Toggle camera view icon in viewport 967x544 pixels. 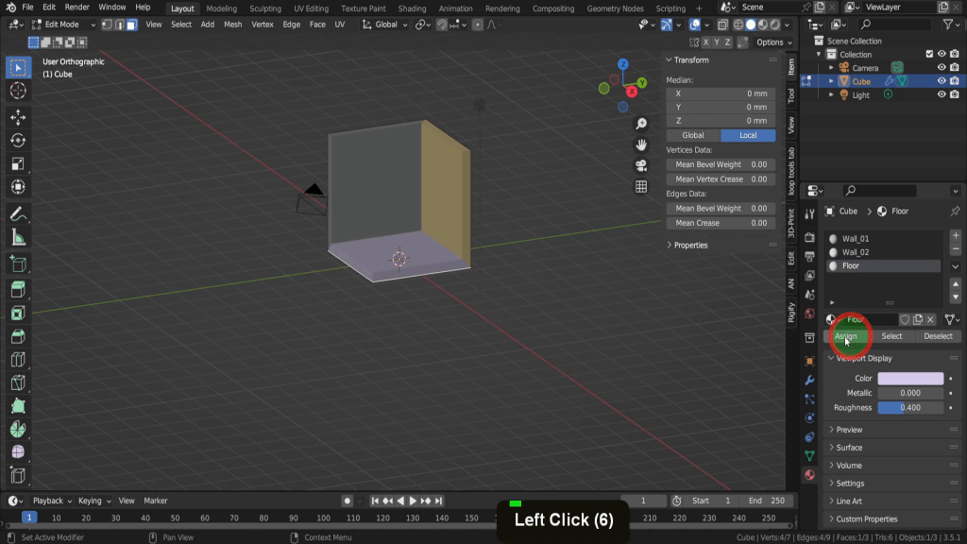[x=641, y=165]
